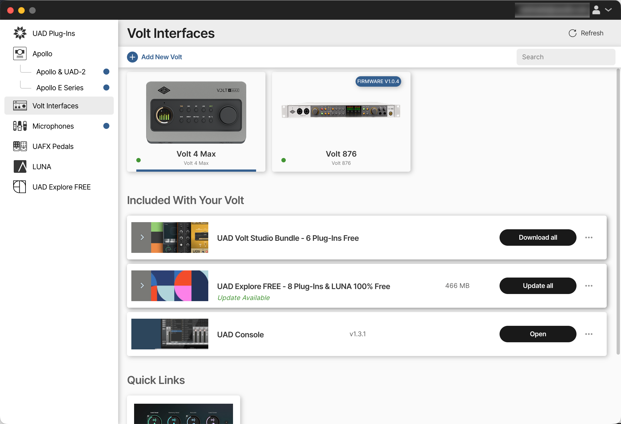Click UAD Console screenshot thumbnail
The width and height of the screenshot is (621, 424).
click(x=170, y=334)
